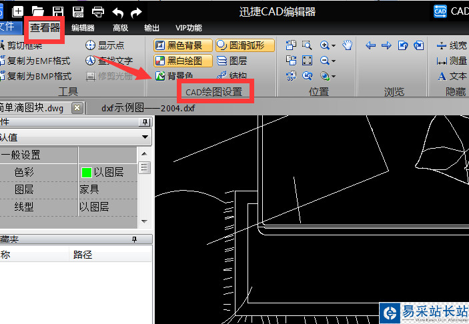Open a file with the folder icon
Screen dimensions: 469x324
tap(37, 11)
